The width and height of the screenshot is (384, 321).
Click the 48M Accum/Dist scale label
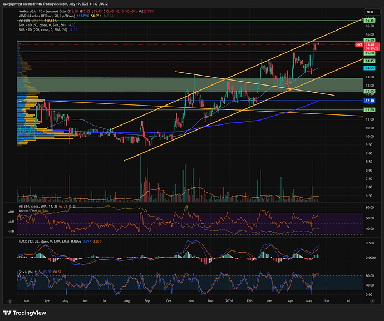(x=11, y=212)
